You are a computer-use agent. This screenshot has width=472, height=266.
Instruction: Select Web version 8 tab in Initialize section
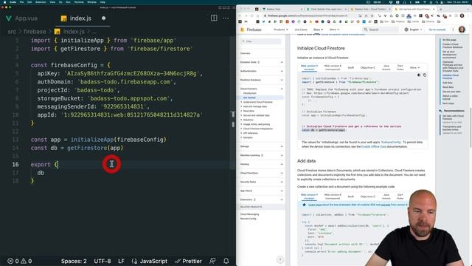[333, 67]
